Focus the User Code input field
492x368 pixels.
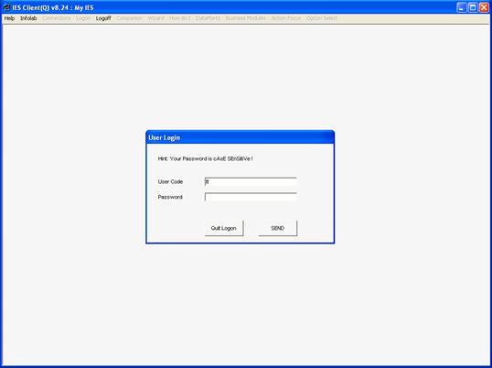(251, 182)
